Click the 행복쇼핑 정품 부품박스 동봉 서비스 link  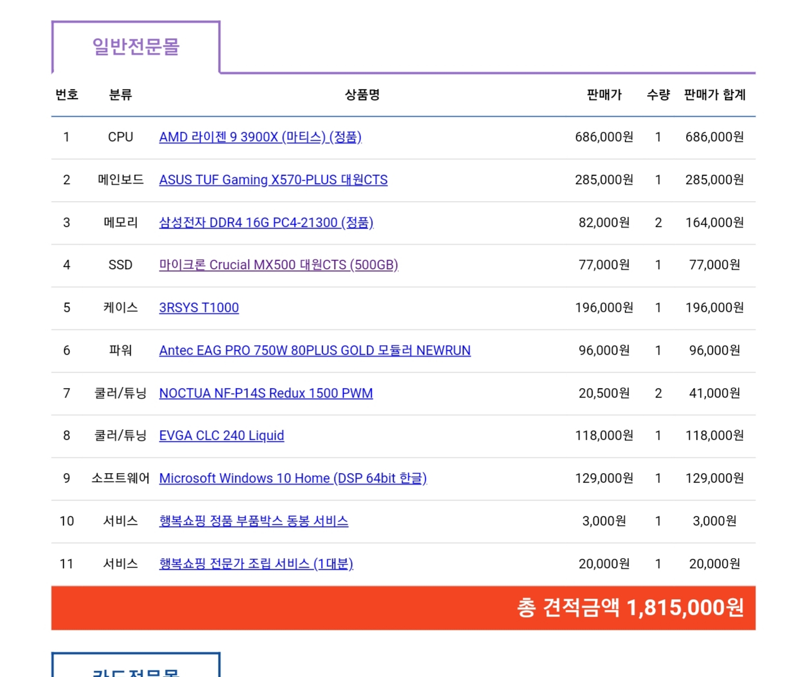click(x=253, y=521)
